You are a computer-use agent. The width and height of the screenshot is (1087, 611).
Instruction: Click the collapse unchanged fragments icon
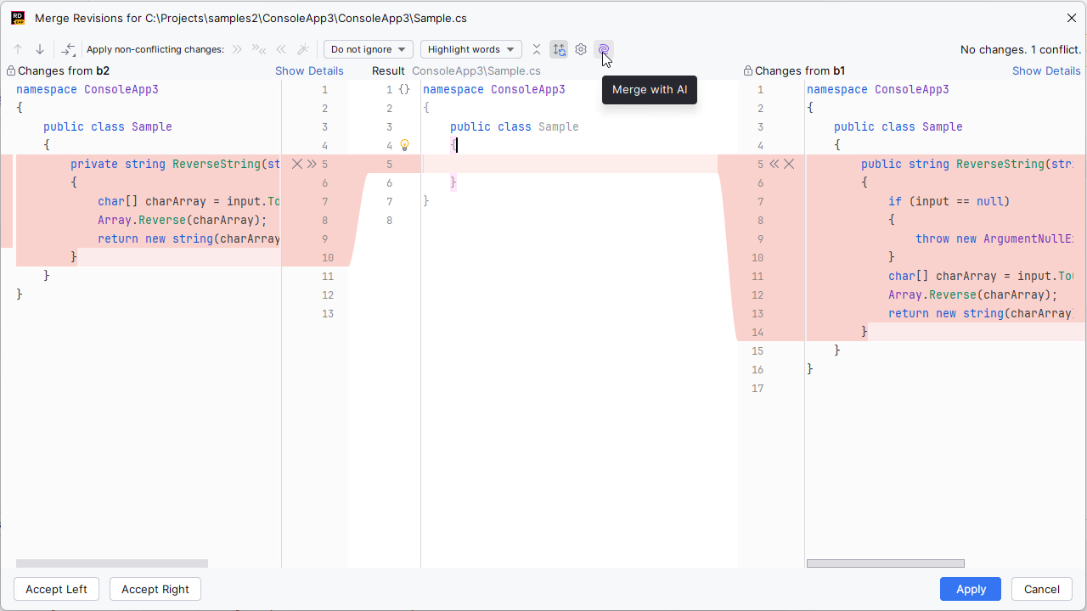[537, 49]
